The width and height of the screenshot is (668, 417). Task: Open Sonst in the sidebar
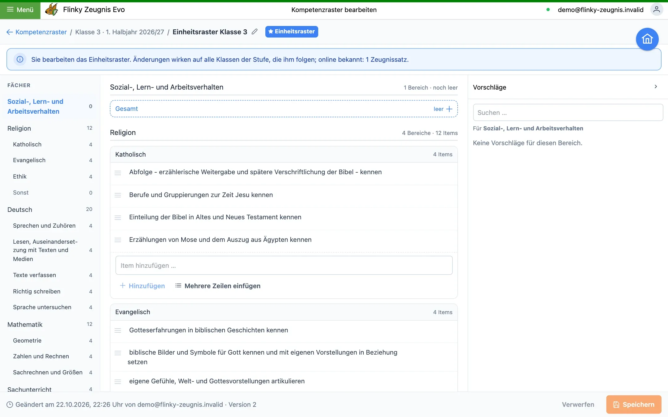pos(49,192)
